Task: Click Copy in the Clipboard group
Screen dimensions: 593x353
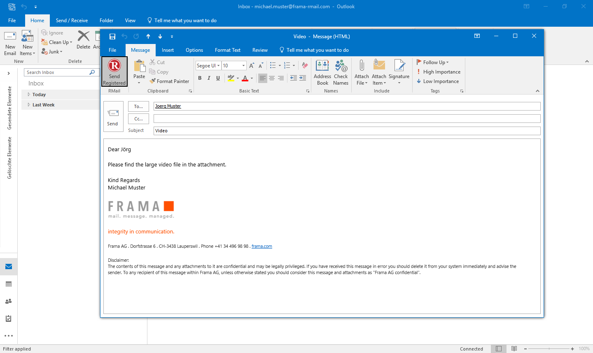Action: point(159,72)
